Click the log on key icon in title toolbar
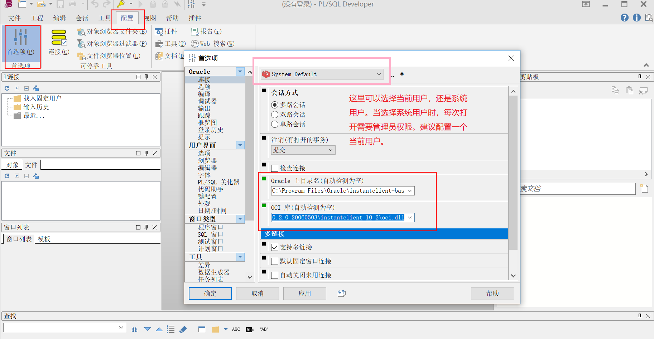Viewport: 654px width, 339px height. coord(121,4)
